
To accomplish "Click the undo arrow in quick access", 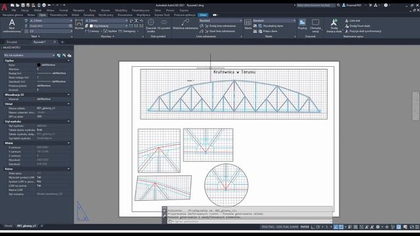I will coord(50,5).
